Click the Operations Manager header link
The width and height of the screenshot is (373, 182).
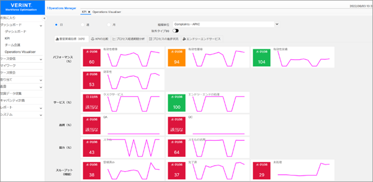(62, 8)
